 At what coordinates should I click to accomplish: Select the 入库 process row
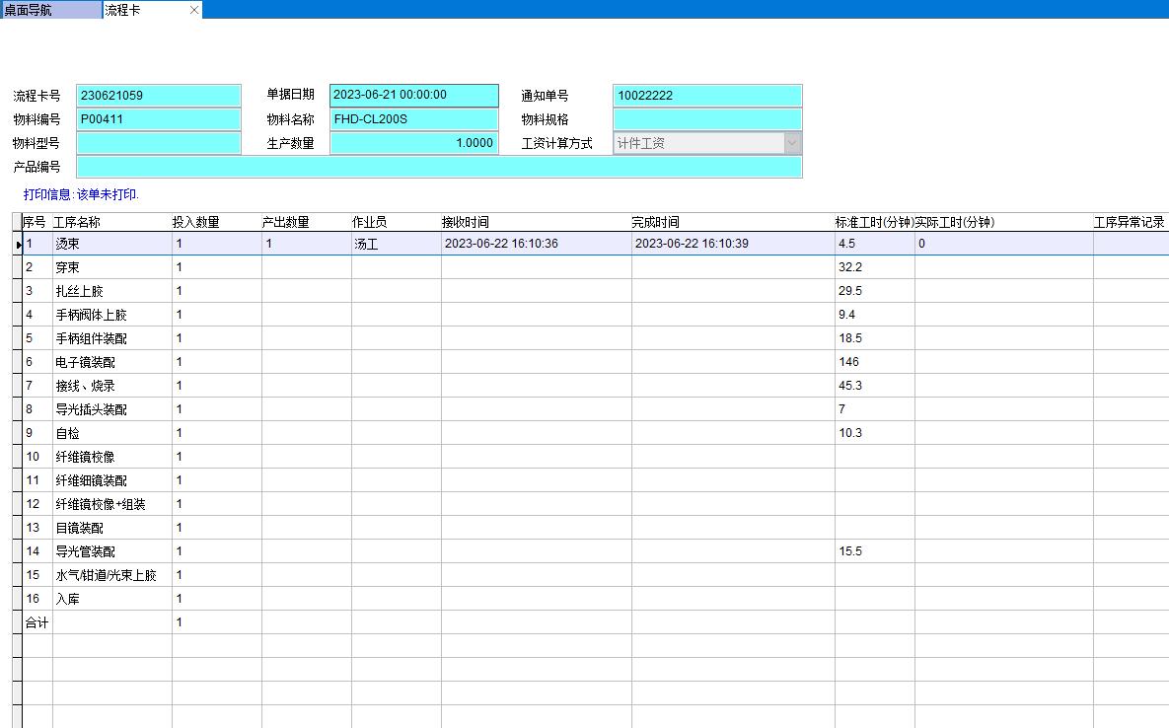[68, 599]
